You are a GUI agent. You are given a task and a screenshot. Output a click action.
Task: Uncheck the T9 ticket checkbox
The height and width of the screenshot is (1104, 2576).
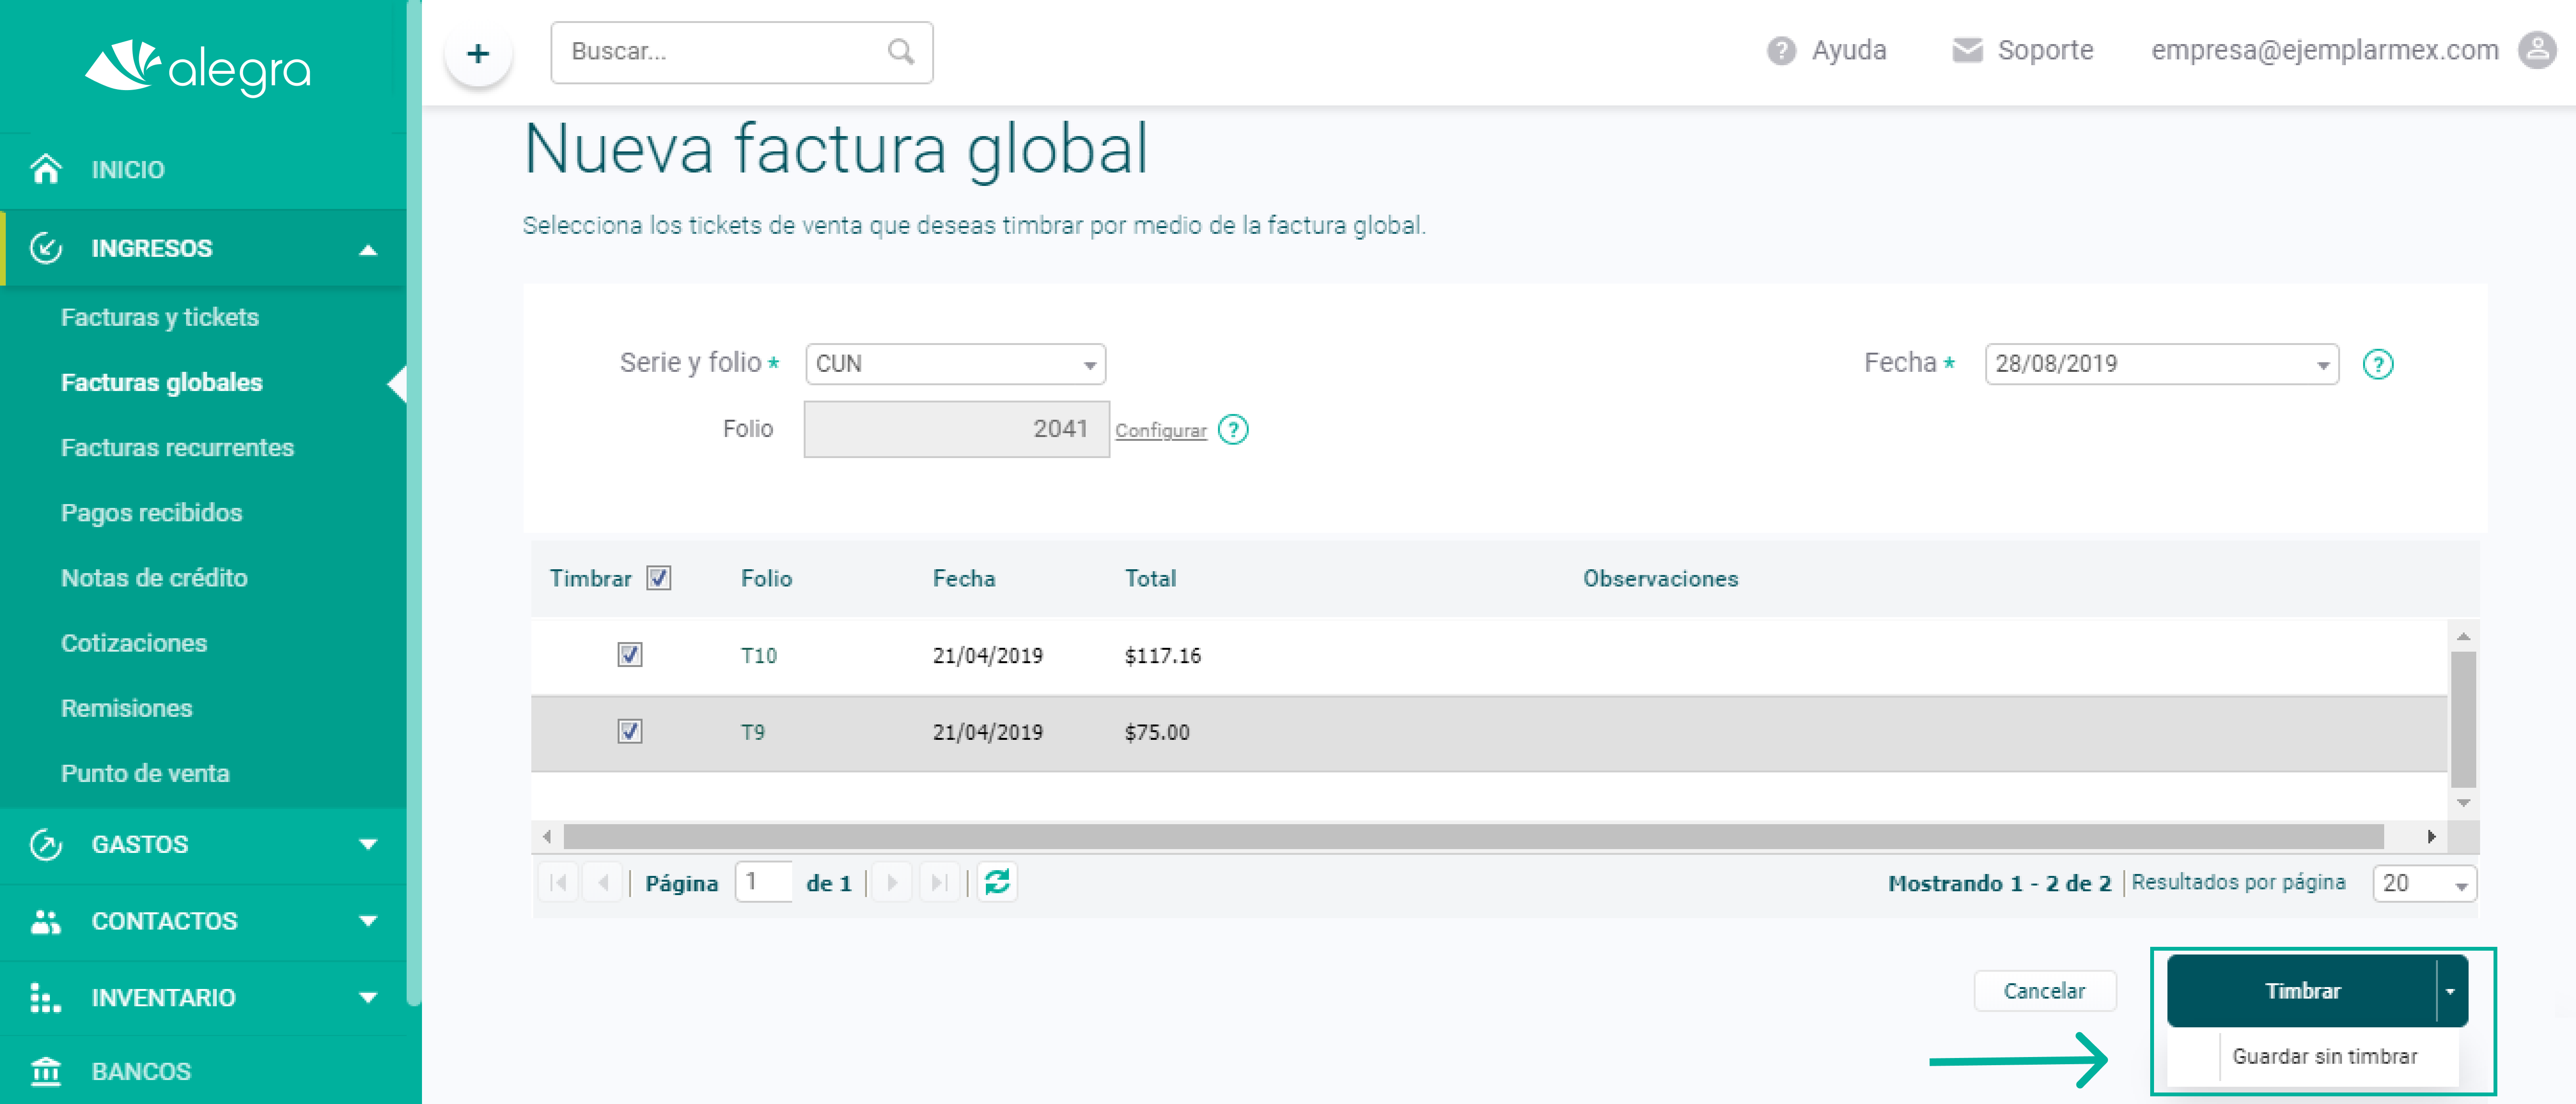(x=630, y=731)
